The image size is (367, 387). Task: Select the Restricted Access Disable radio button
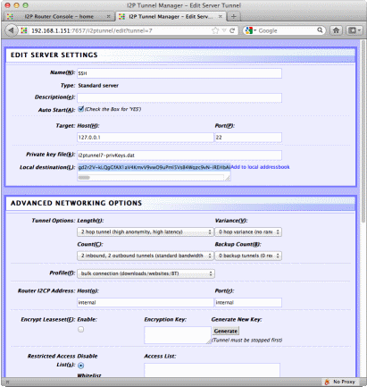click(x=80, y=366)
